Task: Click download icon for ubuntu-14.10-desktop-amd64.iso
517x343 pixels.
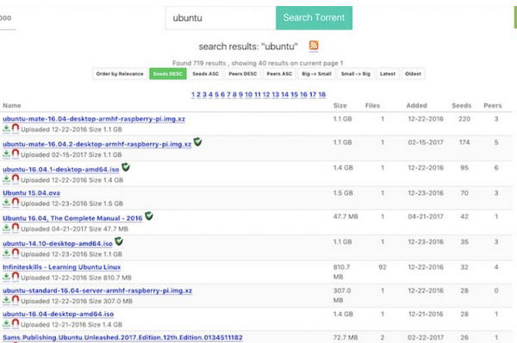Action: click(x=6, y=253)
